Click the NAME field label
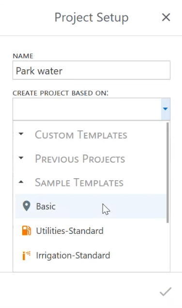This screenshot has width=182, height=308. 23,56
